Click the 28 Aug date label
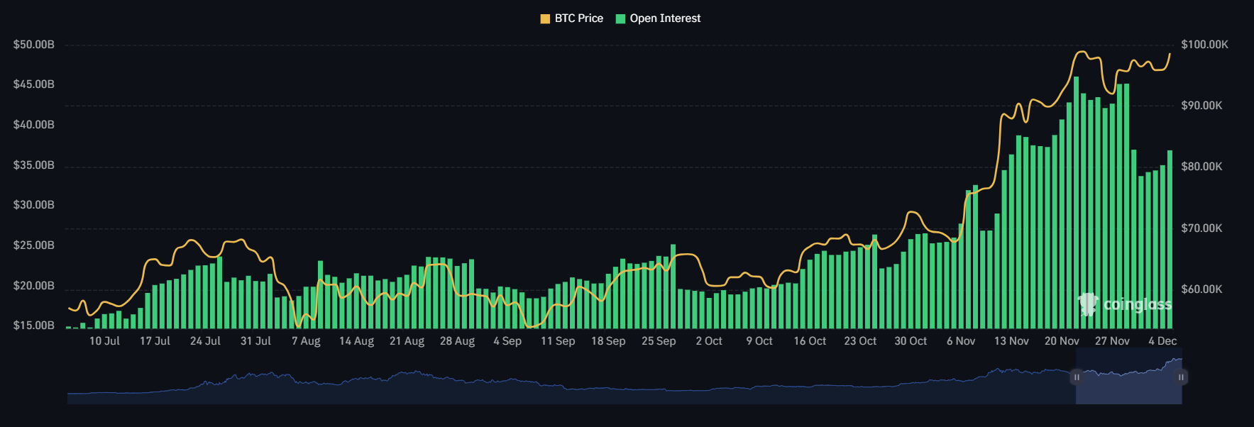The height and width of the screenshot is (427, 1254). tap(457, 341)
